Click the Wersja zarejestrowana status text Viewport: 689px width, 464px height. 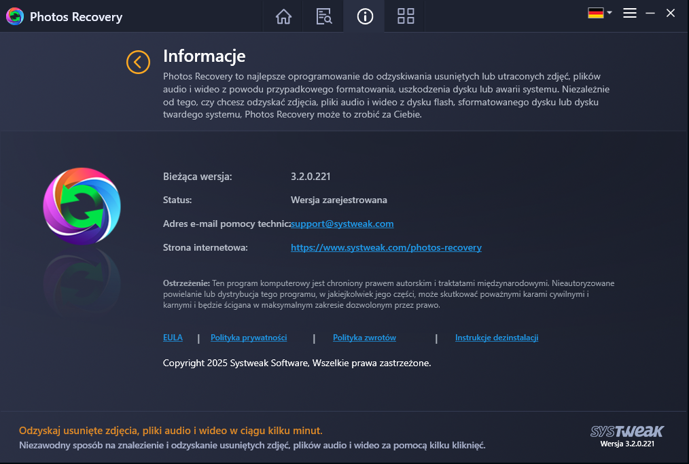click(x=339, y=200)
